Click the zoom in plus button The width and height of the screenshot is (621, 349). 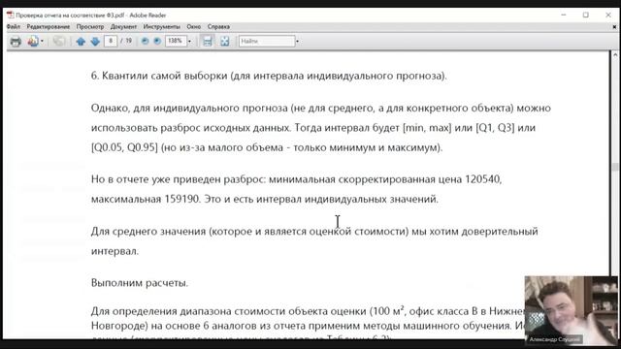[x=157, y=41]
